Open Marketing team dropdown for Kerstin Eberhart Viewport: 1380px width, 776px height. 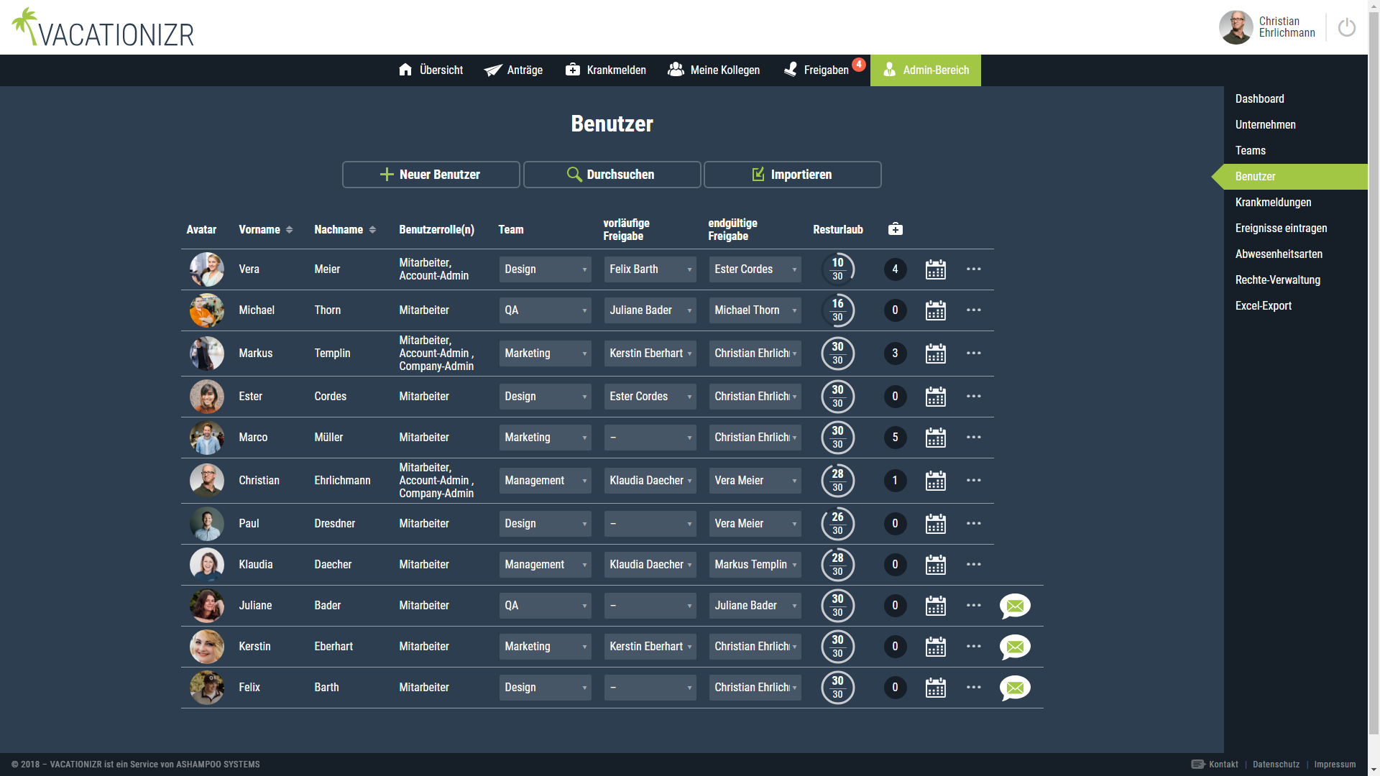pos(545,647)
